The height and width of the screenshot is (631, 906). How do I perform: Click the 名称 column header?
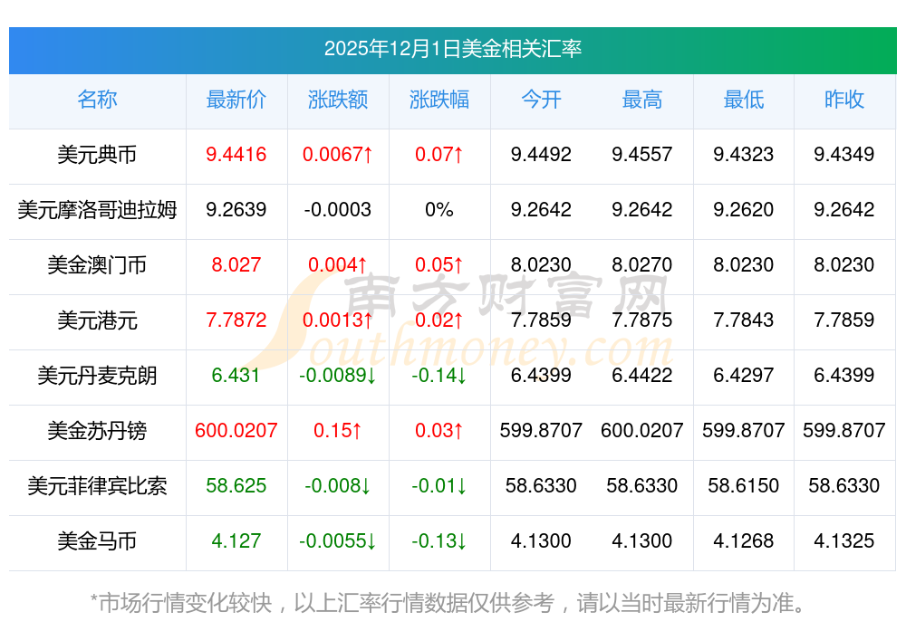pos(97,100)
